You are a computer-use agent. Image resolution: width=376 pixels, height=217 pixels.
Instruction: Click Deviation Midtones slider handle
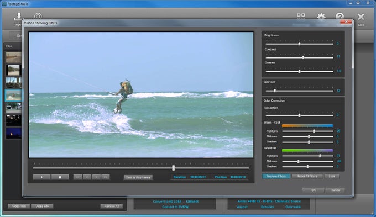pos(298,161)
